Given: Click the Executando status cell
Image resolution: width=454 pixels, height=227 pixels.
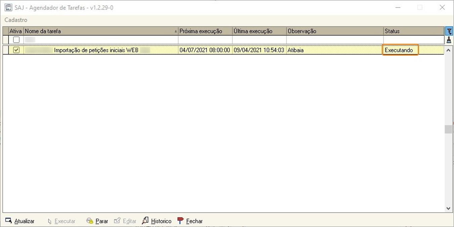Looking at the screenshot, I should [x=400, y=50].
